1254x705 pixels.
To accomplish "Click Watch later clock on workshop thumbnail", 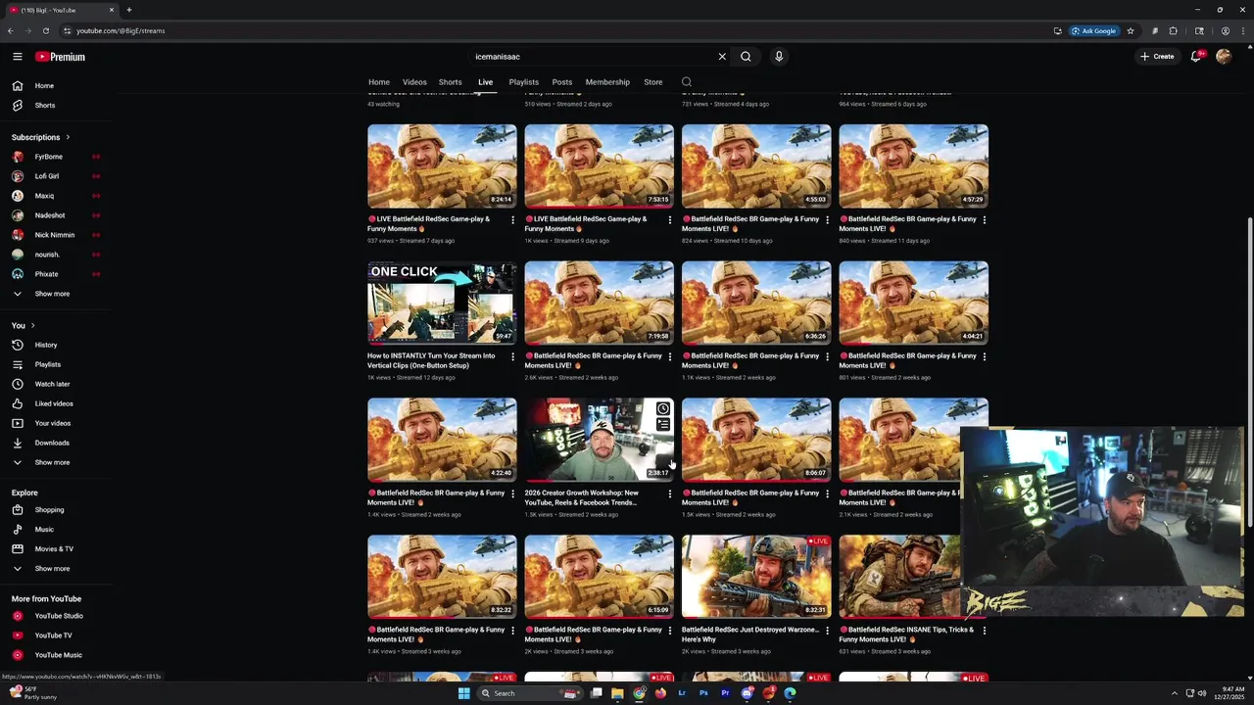I will pos(663,408).
